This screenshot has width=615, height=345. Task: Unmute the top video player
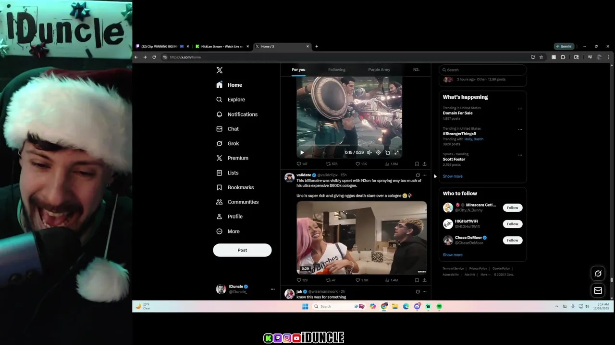[369, 152]
